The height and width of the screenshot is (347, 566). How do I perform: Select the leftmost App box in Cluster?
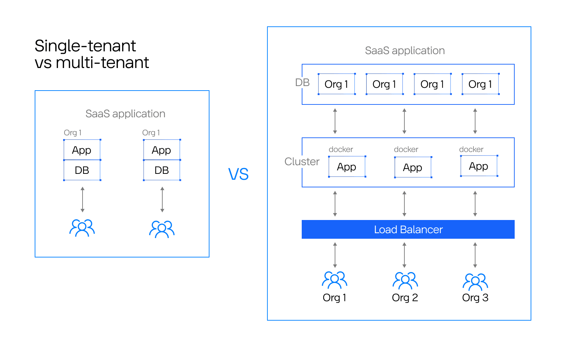point(347,167)
